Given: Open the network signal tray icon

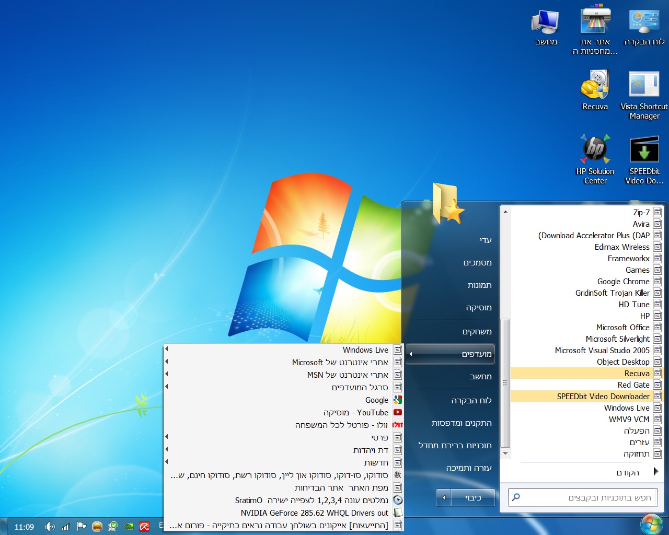Looking at the screenshot, I should pos(66,527).
